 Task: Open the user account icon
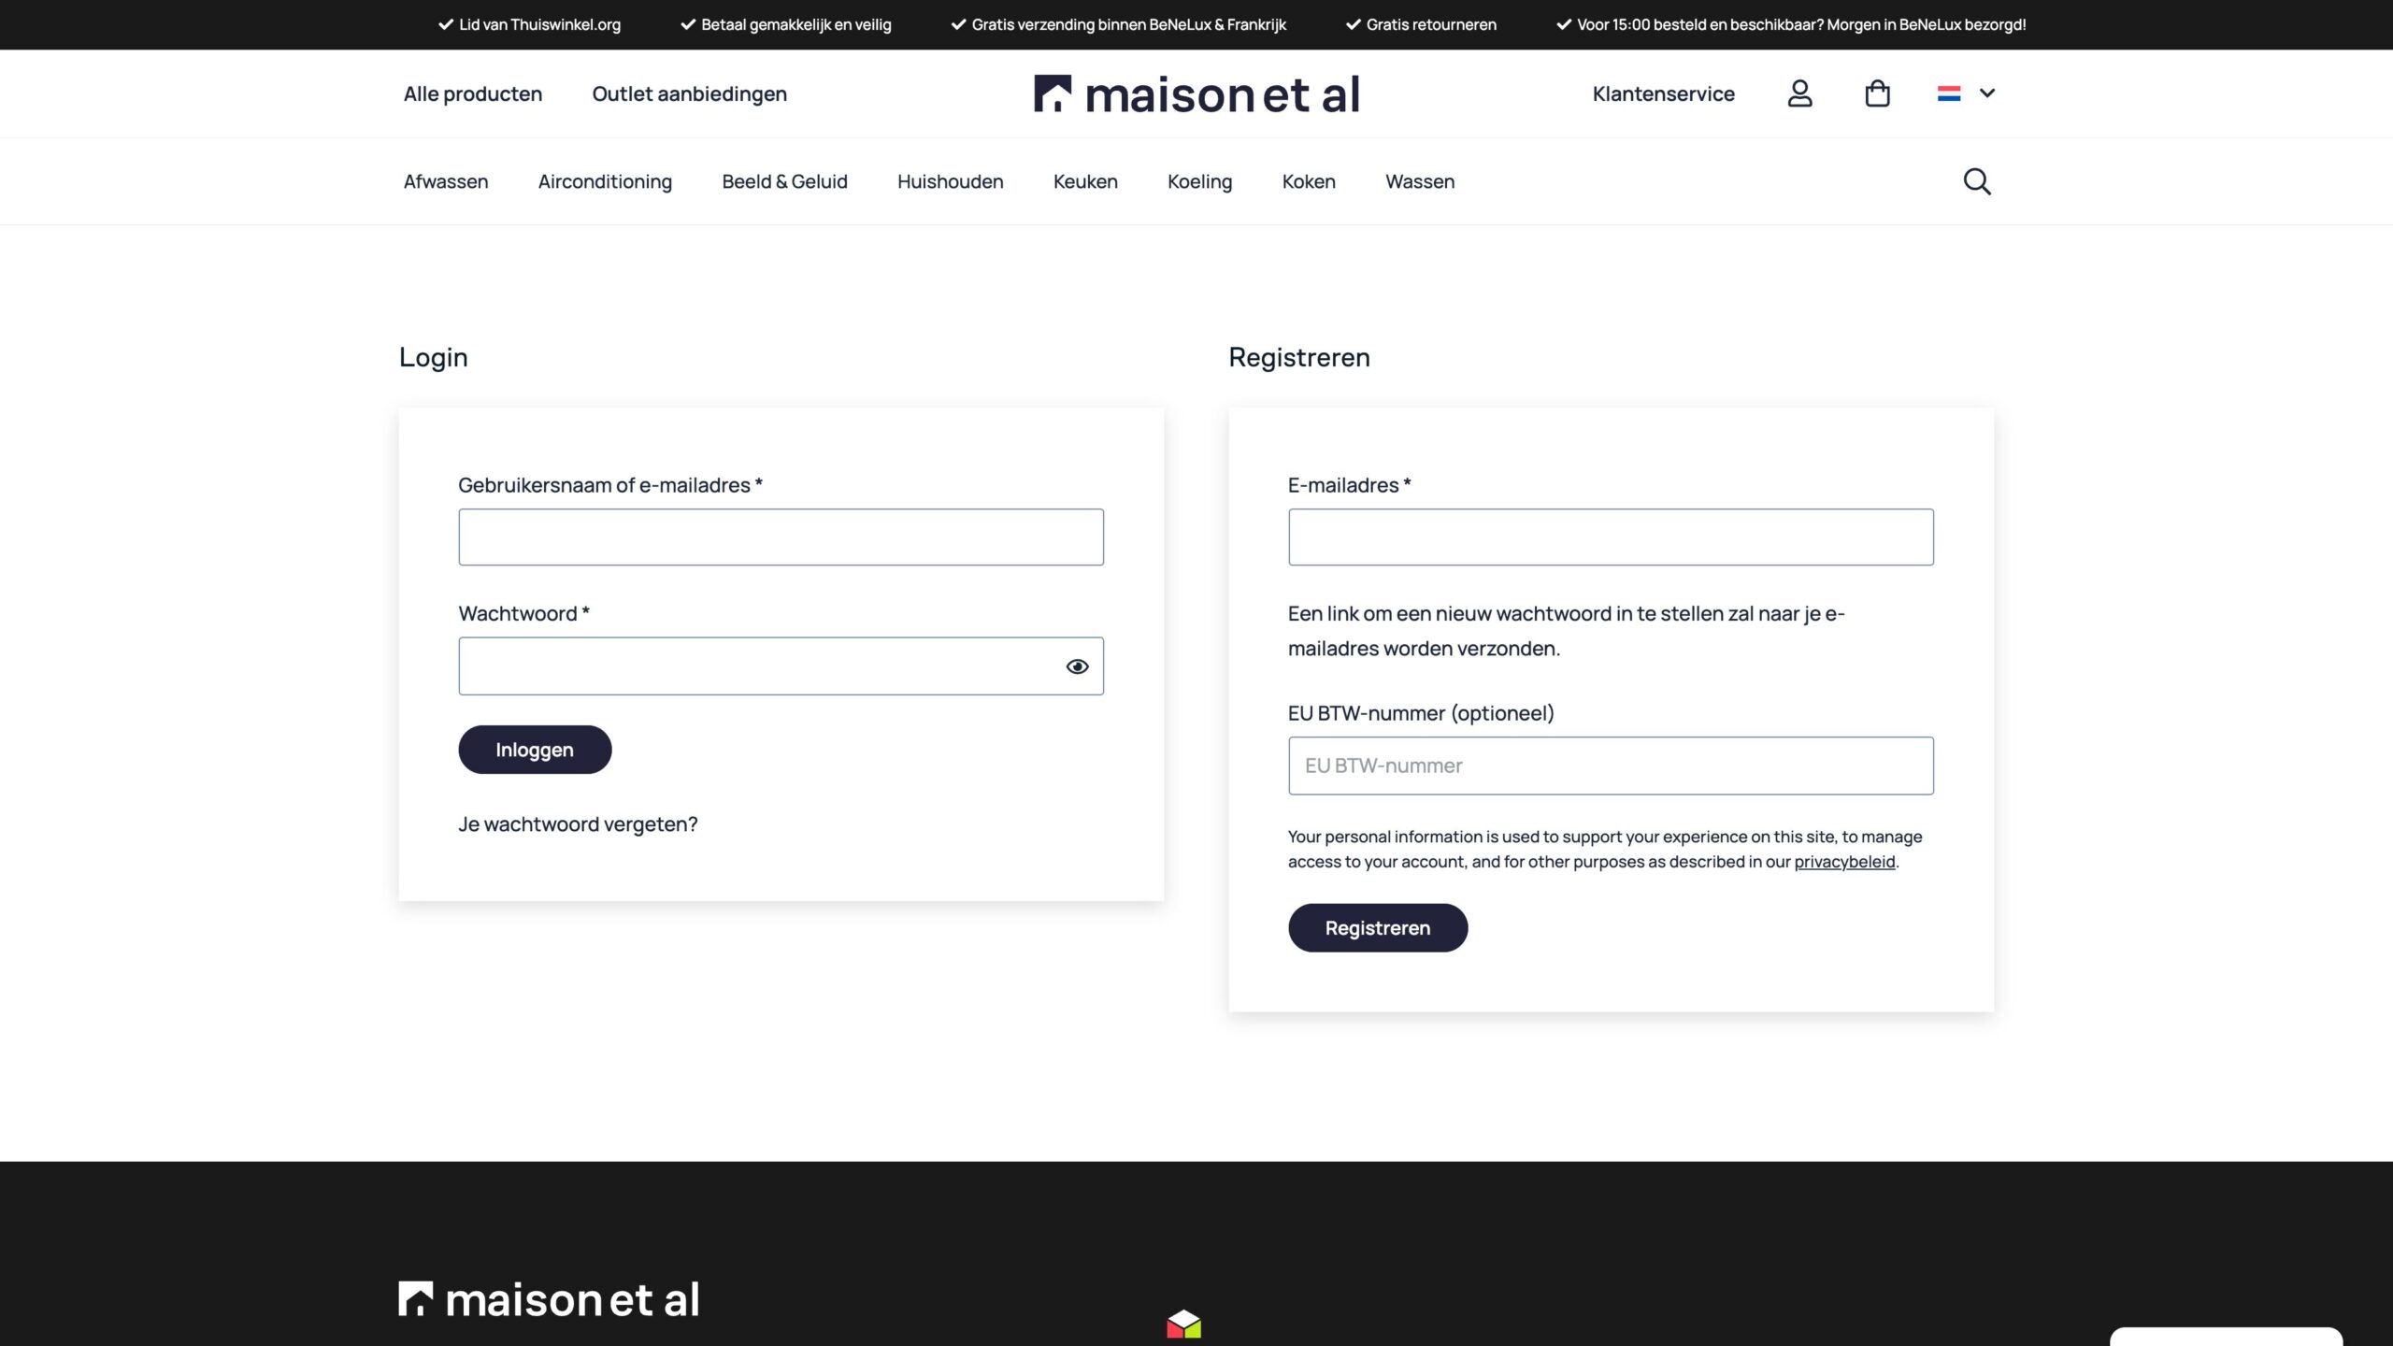[1799, 93]
